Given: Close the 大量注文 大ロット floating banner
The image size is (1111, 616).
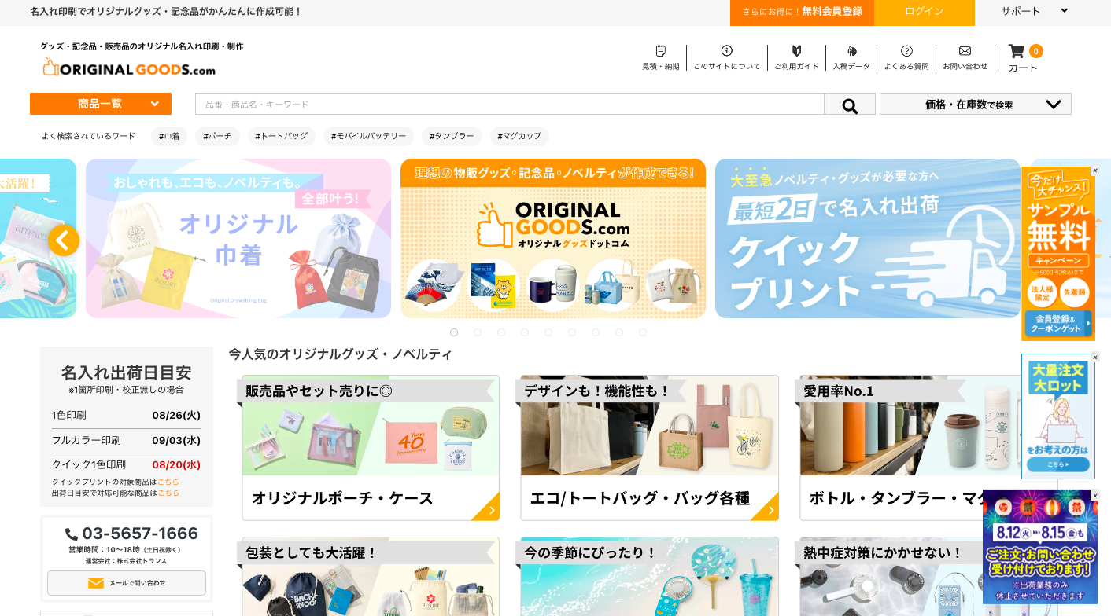Looking at the screenshot, I should [x=1094, y=357].
